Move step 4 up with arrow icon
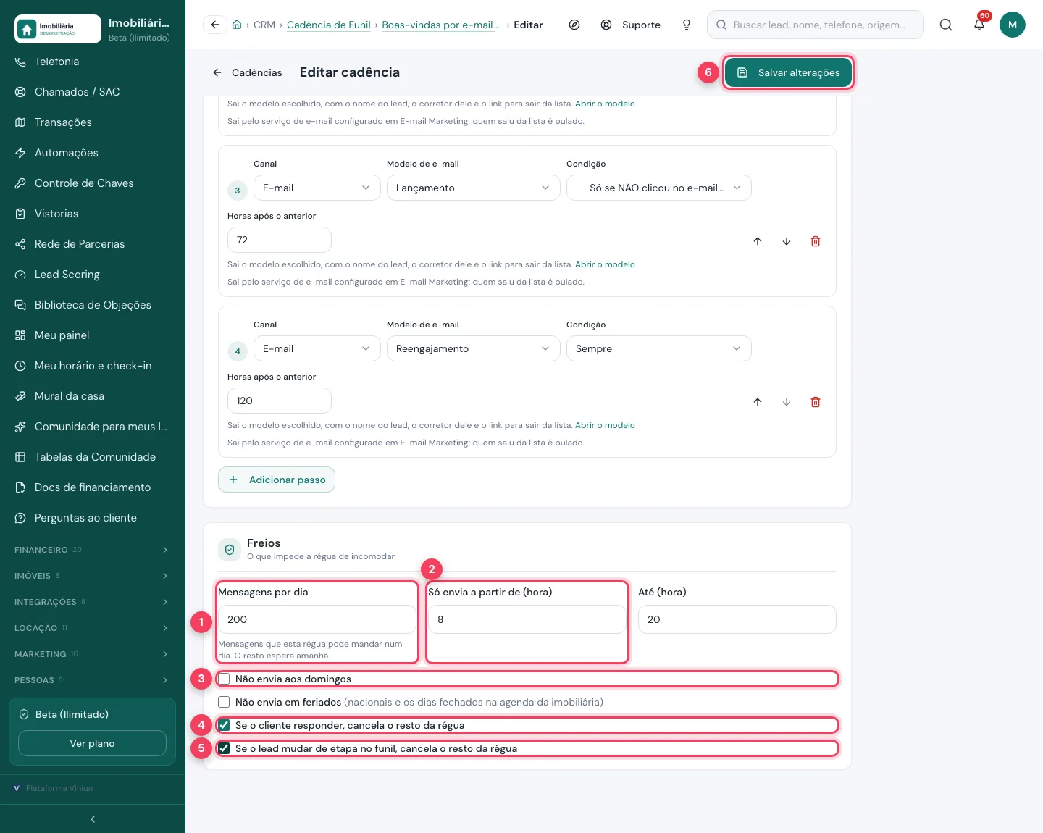Screen dimensions: 1043x833 point(758,402)
